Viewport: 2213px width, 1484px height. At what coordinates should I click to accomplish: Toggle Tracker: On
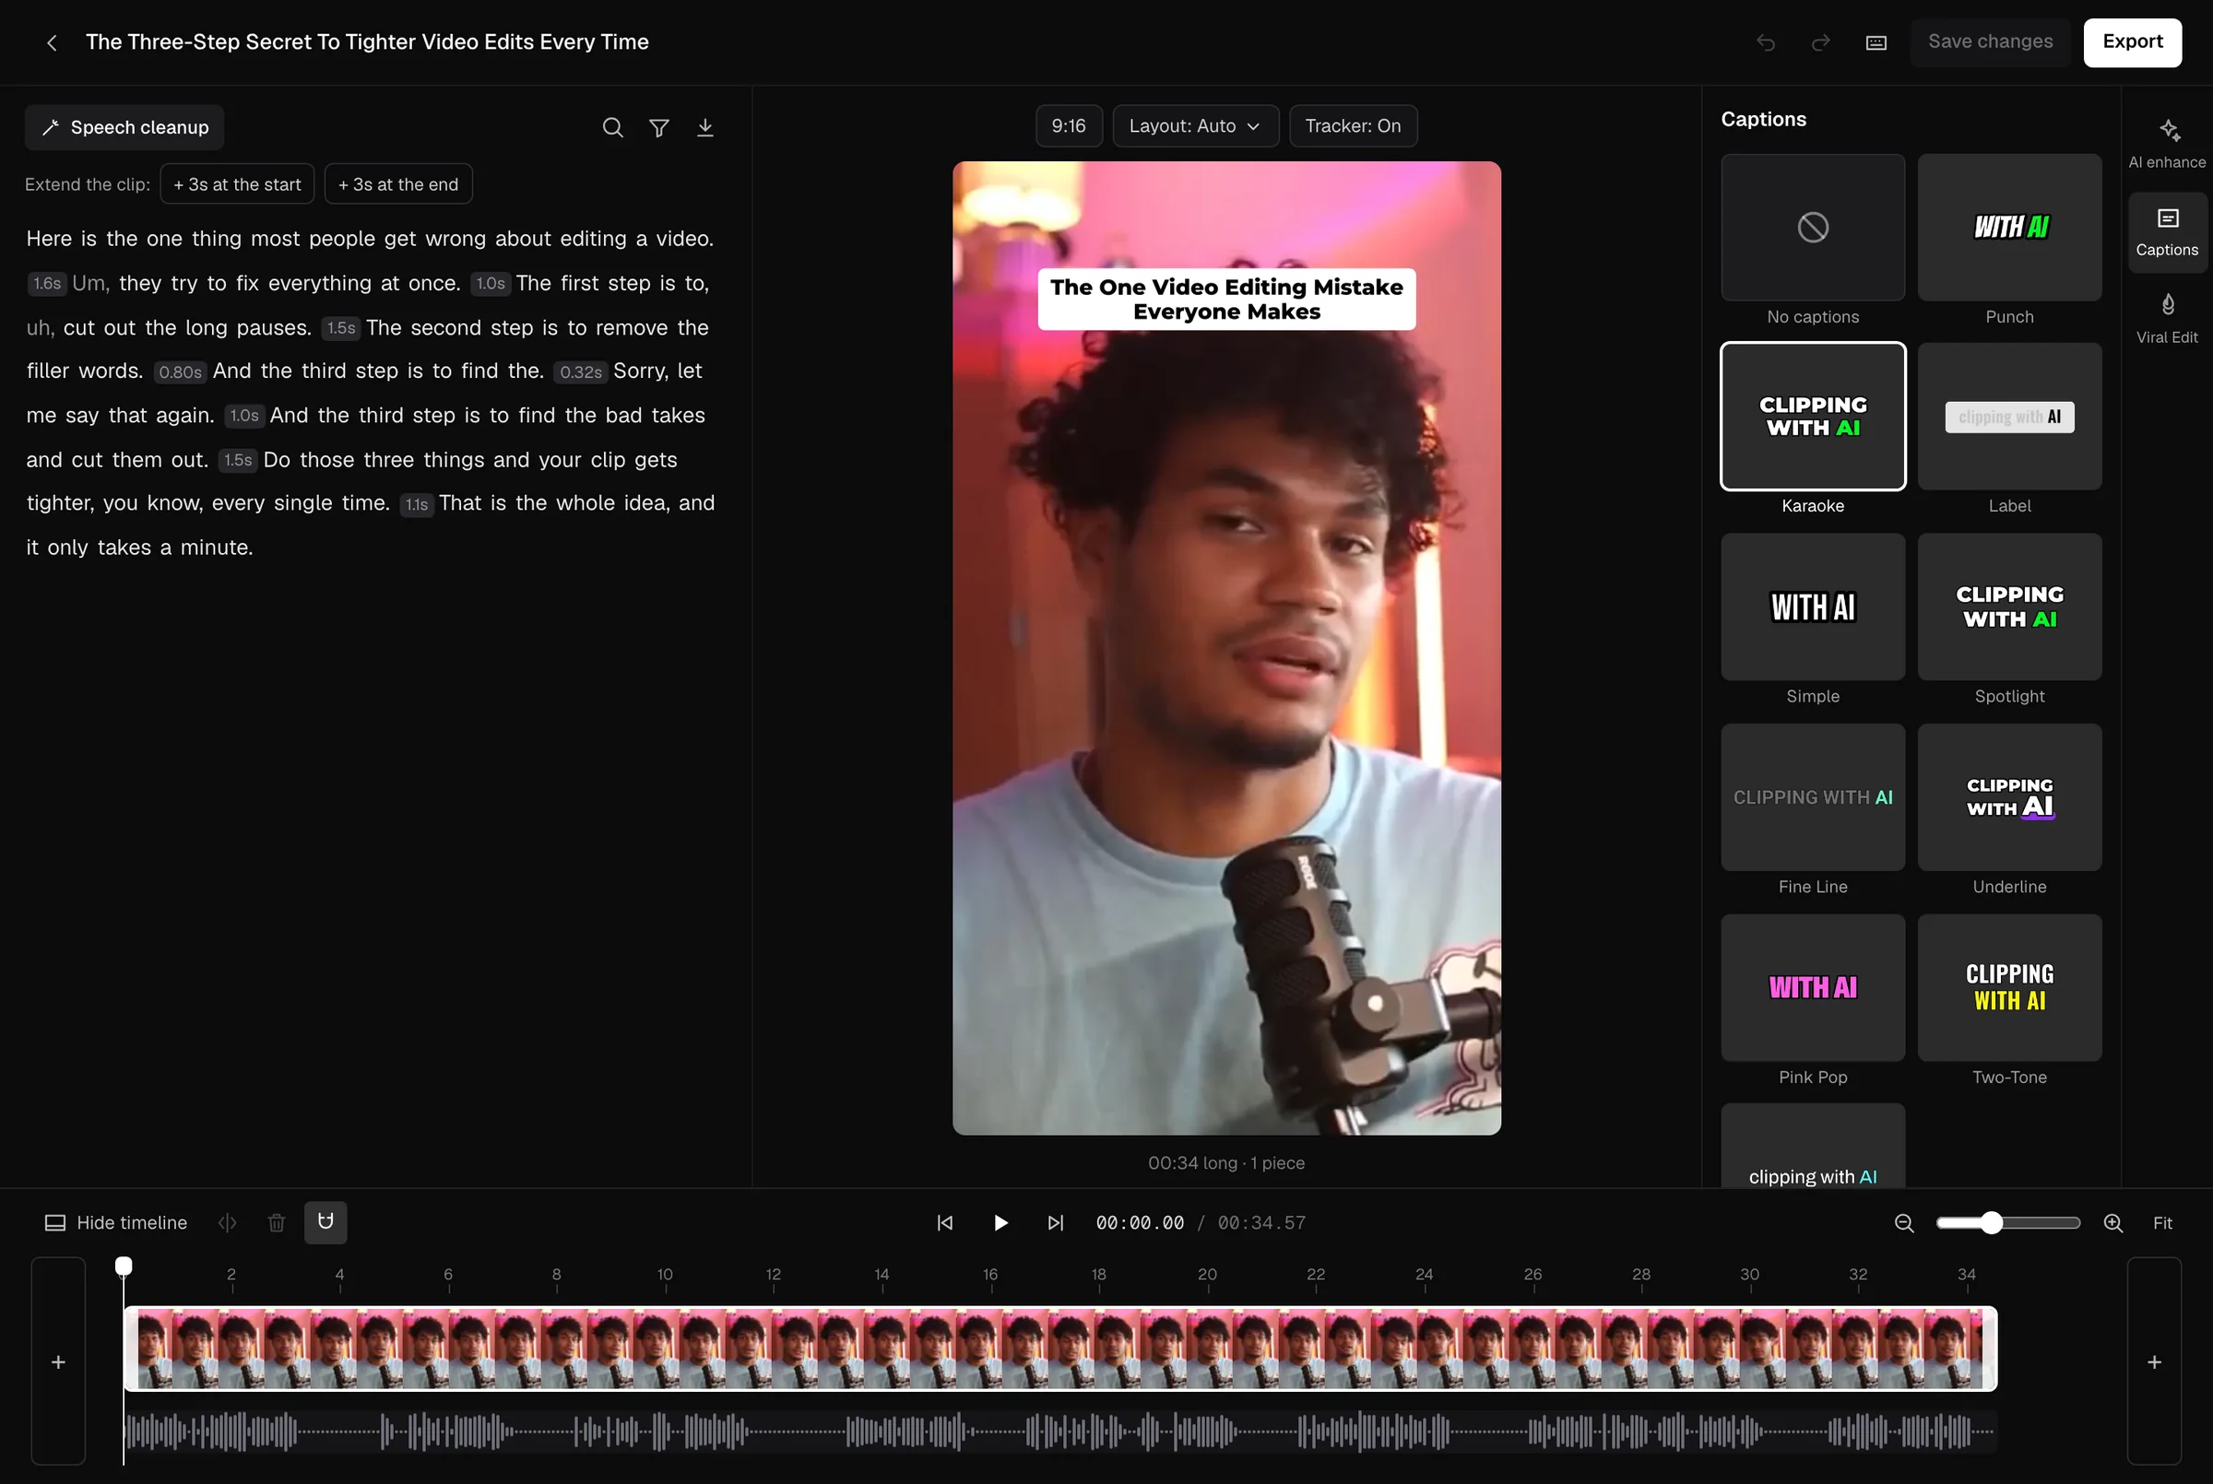tap(1353, 126)
